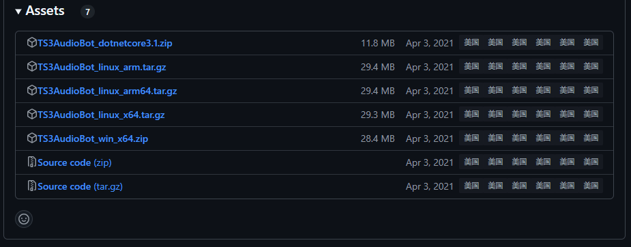Download TS3AudioBot_dotnetcore3.1.zip

[x=105, y=43]
